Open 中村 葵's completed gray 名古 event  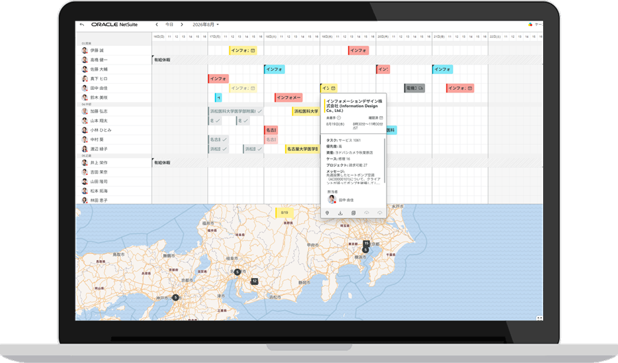[218, 139]
